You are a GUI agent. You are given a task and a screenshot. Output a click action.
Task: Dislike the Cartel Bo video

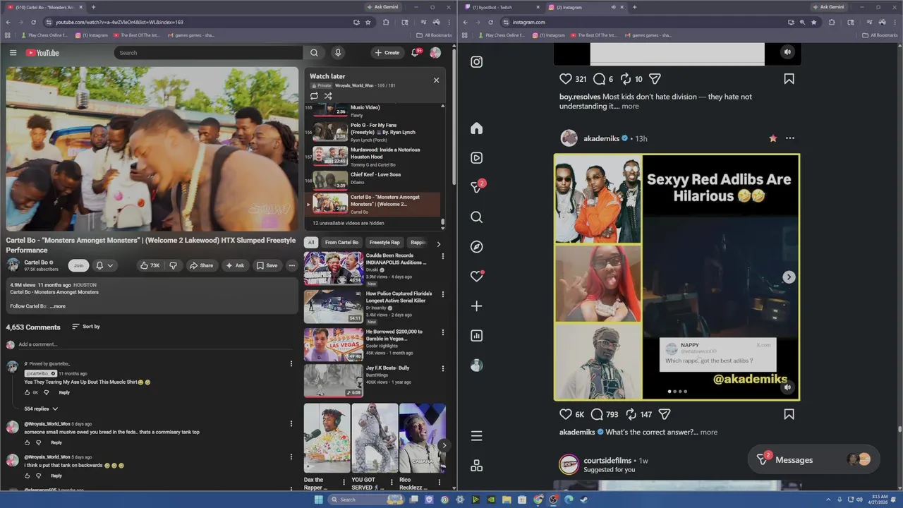[x=173, y=265]
